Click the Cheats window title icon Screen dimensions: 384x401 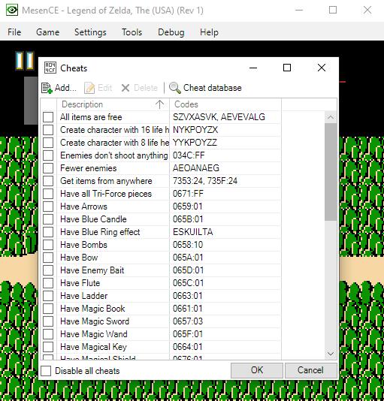click(x=50, y=68)
